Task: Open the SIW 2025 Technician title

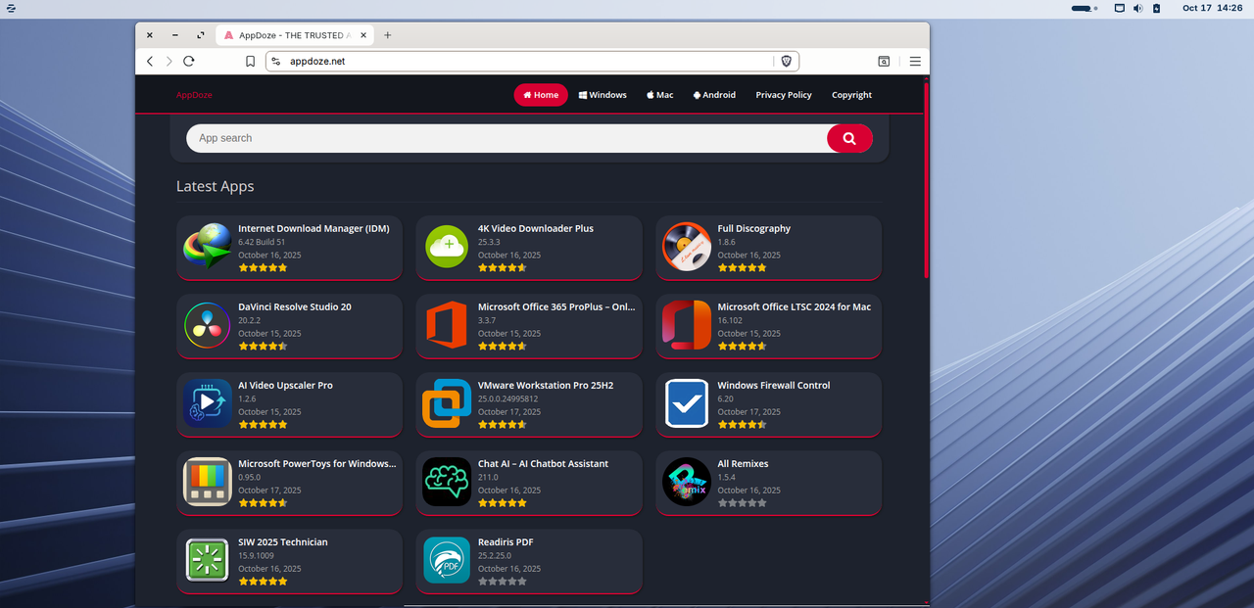Action: click(283, 541)
